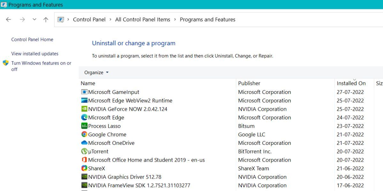Click the 20-06-2022 install date
Viewport: 383px width, 191px height.
click(x=350, y=177)
